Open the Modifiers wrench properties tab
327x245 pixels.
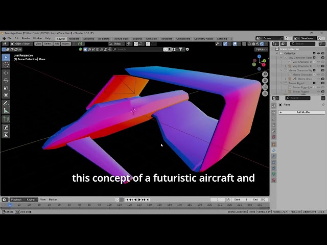point(274,151)
